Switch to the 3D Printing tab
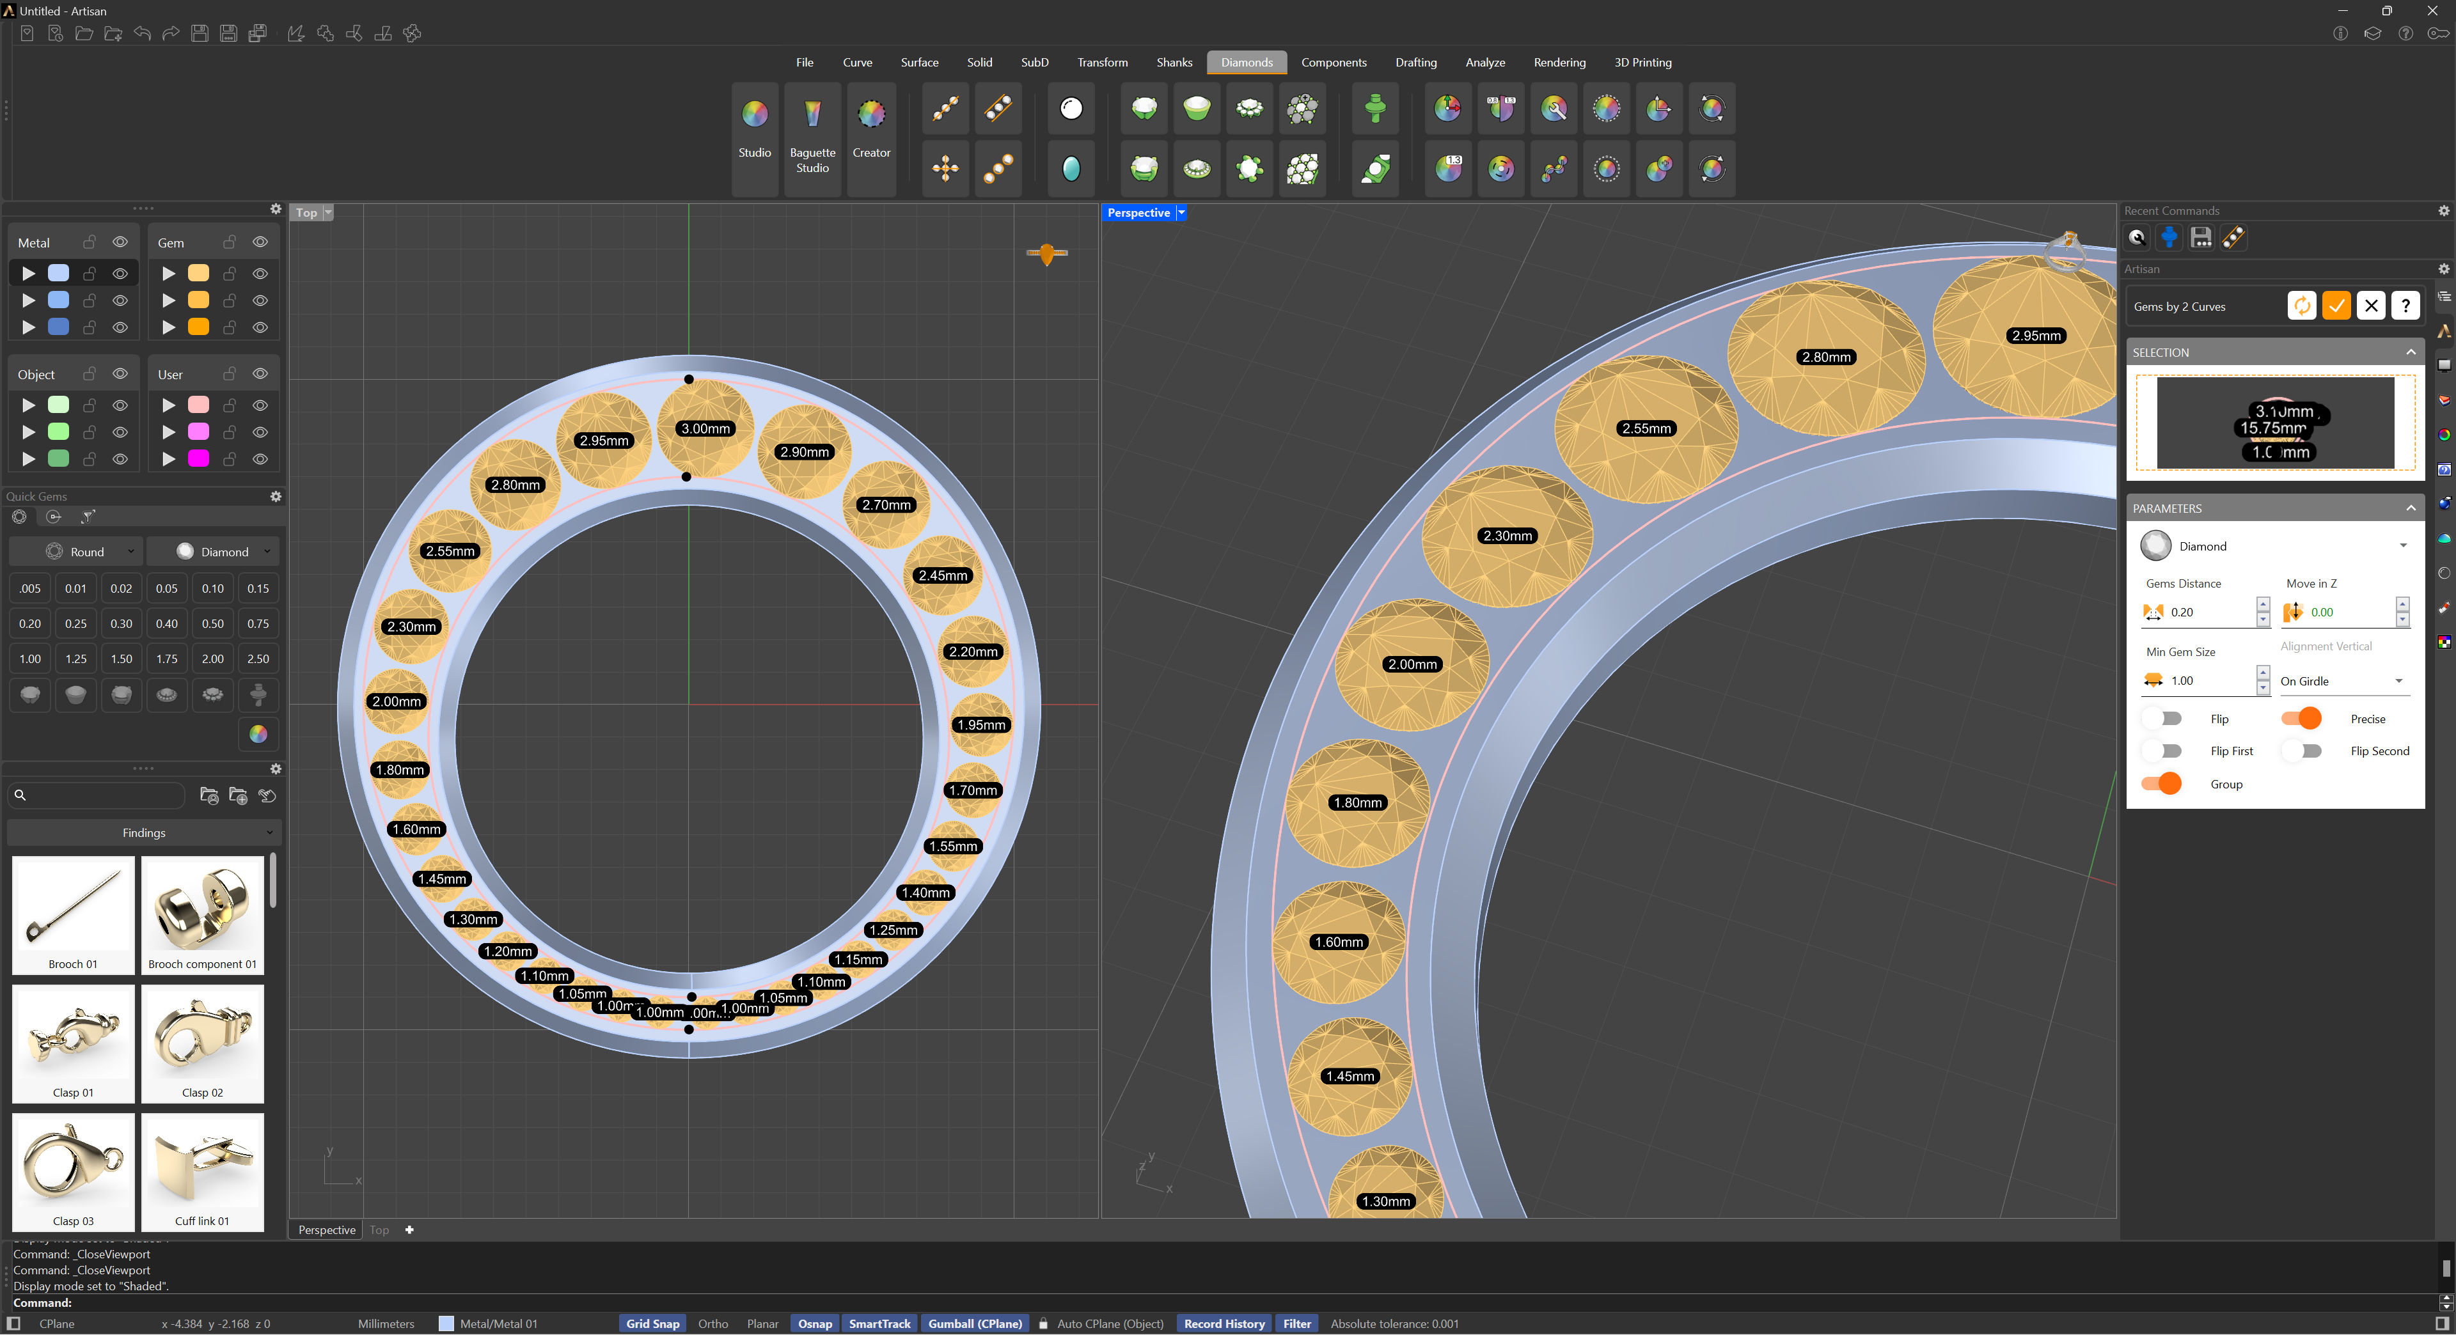Viewport: 2456px width, 1335px height. (1642, 62)
